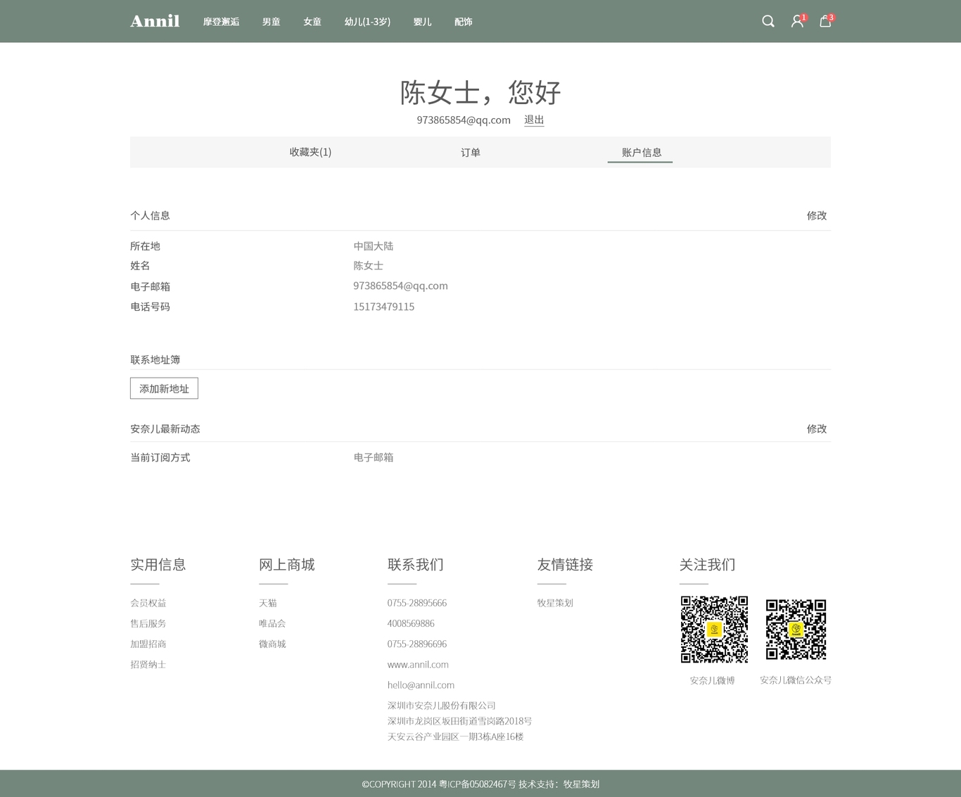961x797 pixels.
Task: Click the 安奈儿微博 QR code
Action: 714,630
